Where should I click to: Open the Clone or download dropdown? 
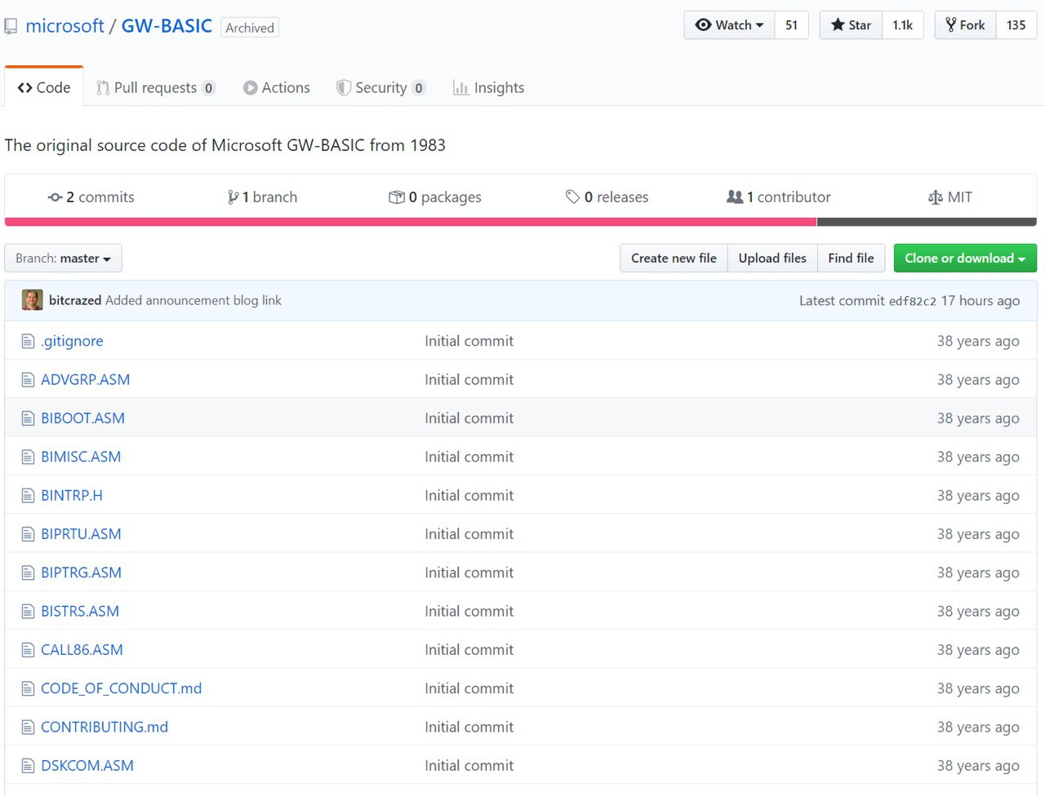pyautogui.click(x=964, y=259)
